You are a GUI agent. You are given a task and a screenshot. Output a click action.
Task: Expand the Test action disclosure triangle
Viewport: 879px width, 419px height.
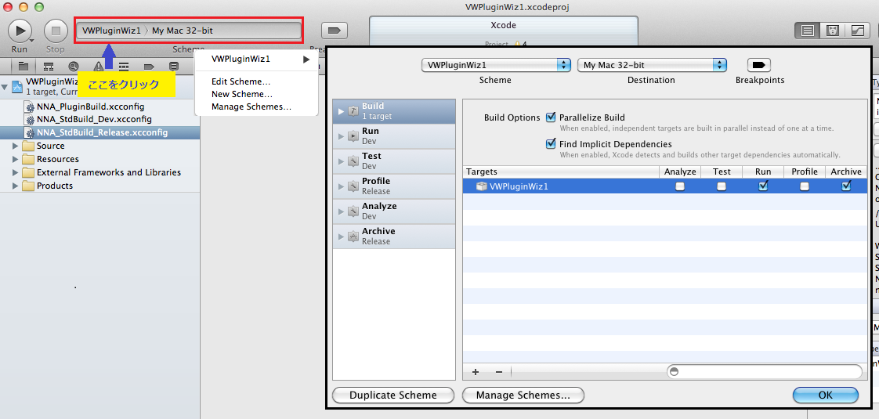click(x=341, y=161)
